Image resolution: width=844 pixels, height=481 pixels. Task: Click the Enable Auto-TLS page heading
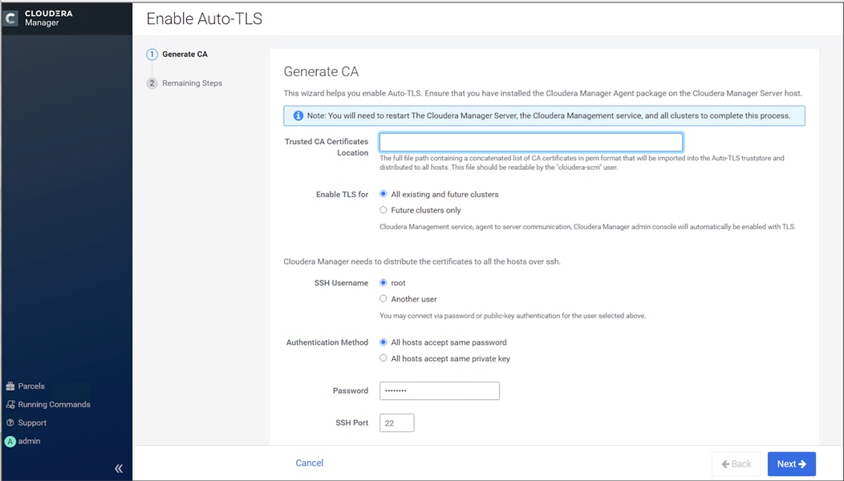click(x=205, y=18)
